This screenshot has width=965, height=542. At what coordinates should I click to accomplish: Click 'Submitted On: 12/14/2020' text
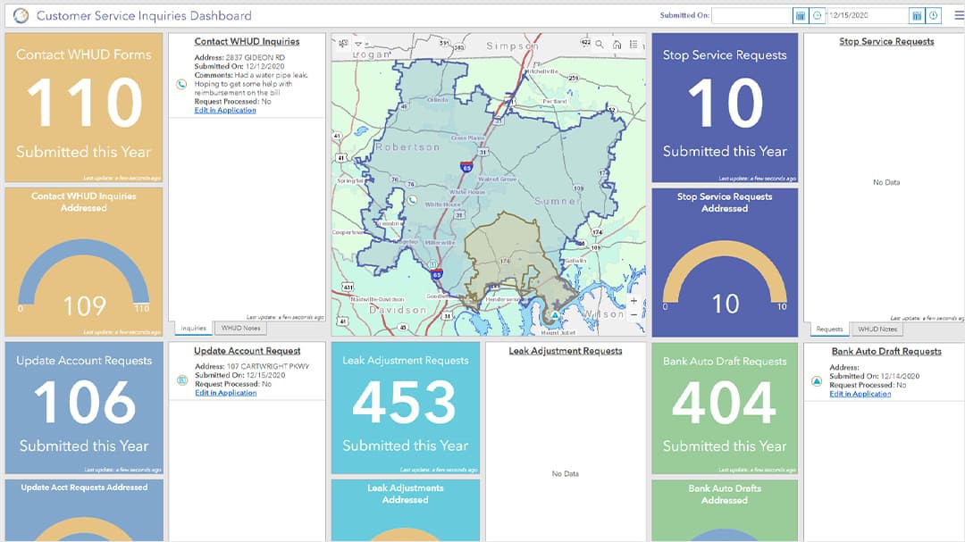[875, 376]
